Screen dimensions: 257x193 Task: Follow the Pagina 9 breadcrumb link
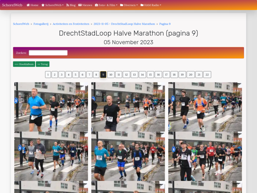pyautogui.click(x=165, y=24)
